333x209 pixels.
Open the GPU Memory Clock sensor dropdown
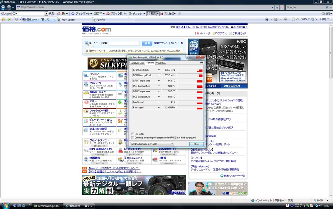point(159,75)
